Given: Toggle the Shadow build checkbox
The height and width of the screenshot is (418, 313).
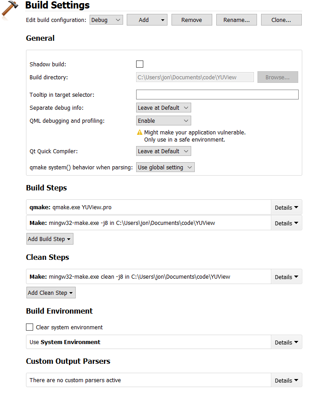Looking at the screenshot, I should [139, 64].
